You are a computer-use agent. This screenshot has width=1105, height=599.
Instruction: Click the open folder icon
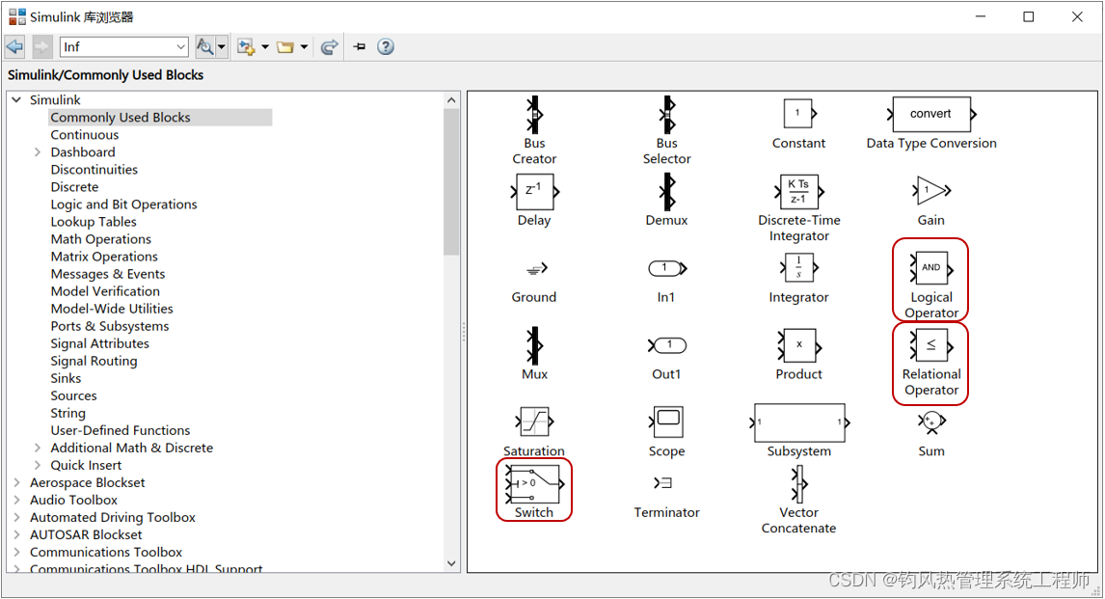point(284,47)
